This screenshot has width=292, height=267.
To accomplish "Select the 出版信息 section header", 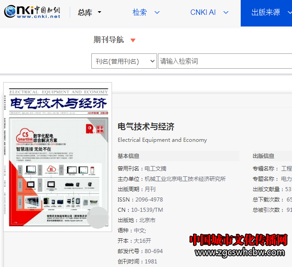I will [x=263, y=156].
